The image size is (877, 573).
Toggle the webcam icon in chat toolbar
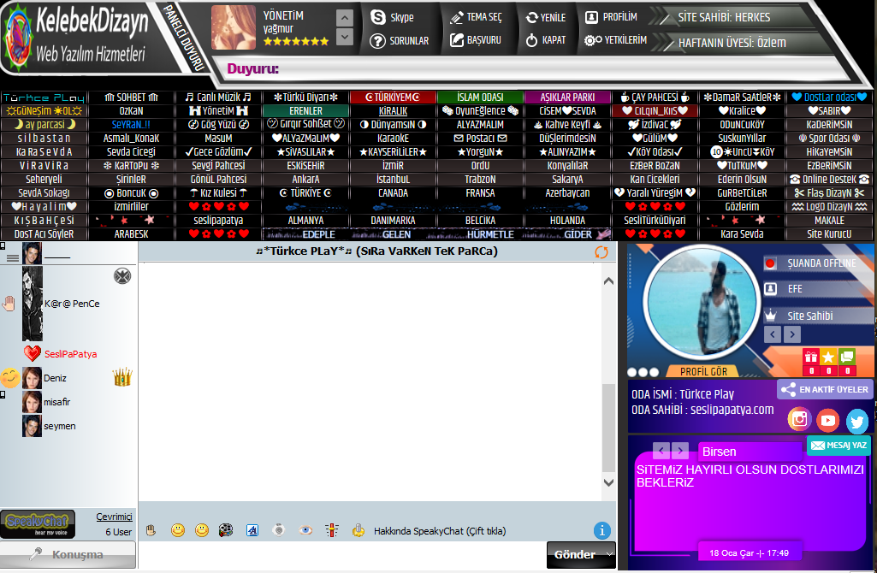pos(278,530)
